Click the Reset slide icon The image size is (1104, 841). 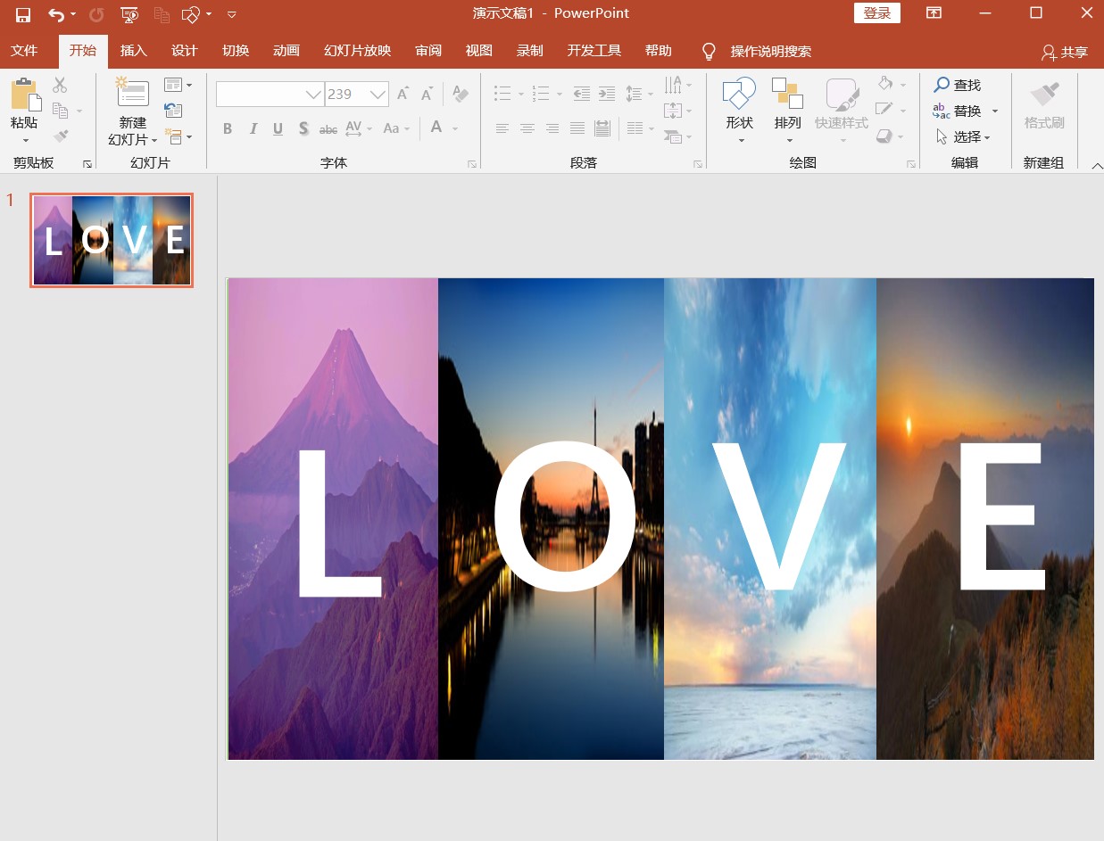(x=173, y=111)
